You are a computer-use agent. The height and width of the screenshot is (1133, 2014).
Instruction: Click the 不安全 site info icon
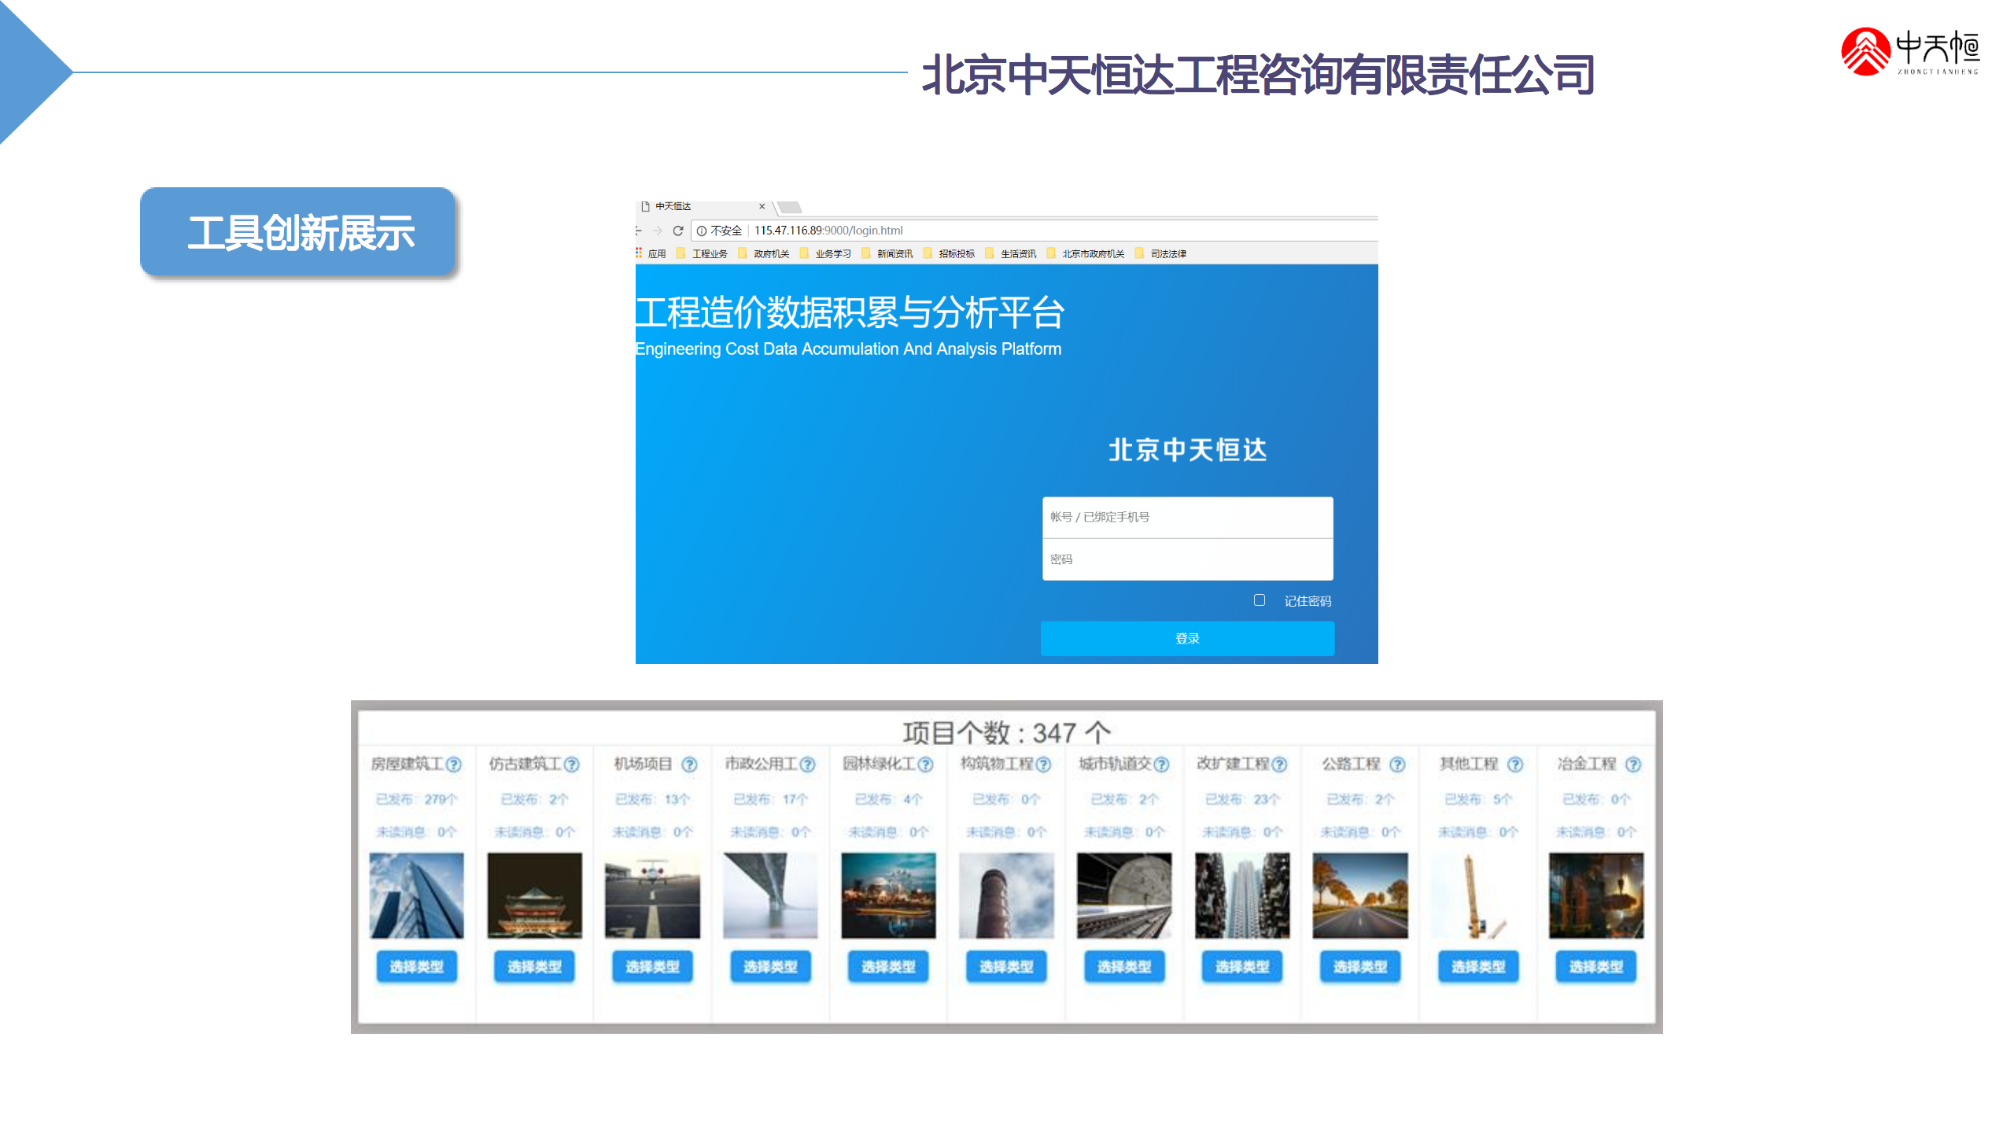[702, 231]
